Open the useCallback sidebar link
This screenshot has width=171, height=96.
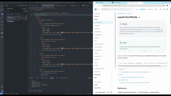coord(97,26)
